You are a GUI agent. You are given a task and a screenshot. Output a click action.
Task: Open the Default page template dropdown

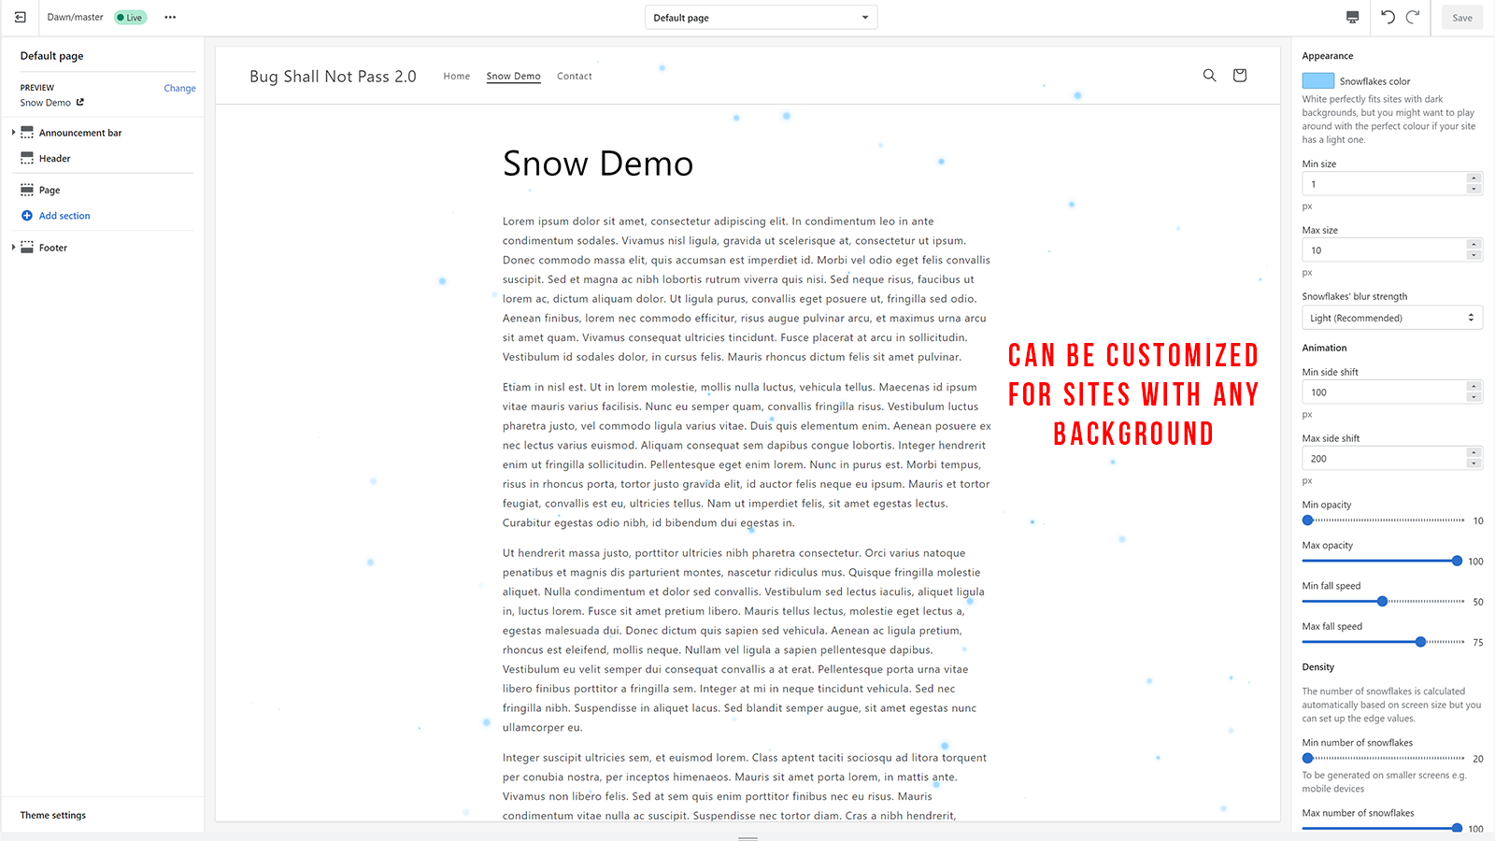[761, 18]
